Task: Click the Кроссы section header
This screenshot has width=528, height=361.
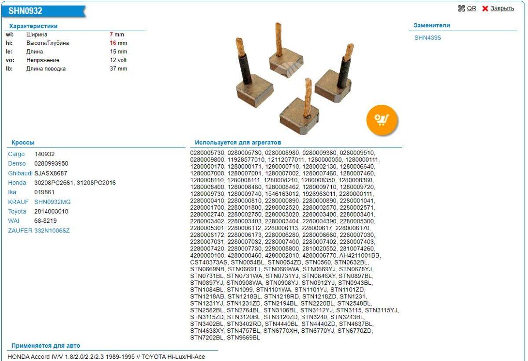Action: tap(23, 143)
